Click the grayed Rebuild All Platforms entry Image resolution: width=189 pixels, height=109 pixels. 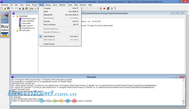(x=60, y=32)
